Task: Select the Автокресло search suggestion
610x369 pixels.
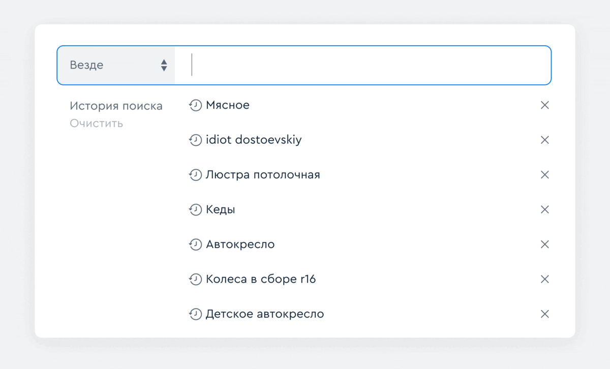Action: 240,244
